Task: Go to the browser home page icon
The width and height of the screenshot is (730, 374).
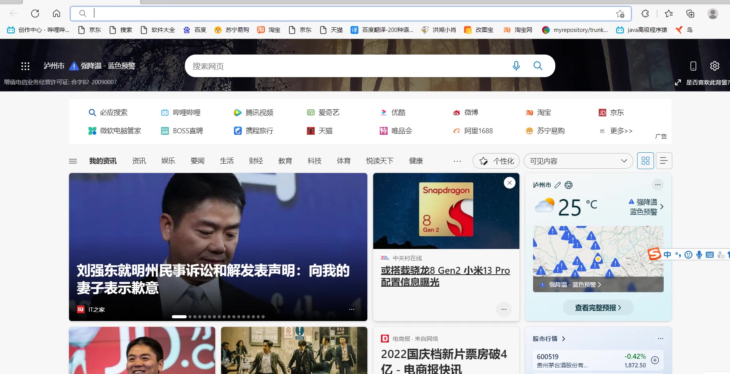Action: click(57, 14)
